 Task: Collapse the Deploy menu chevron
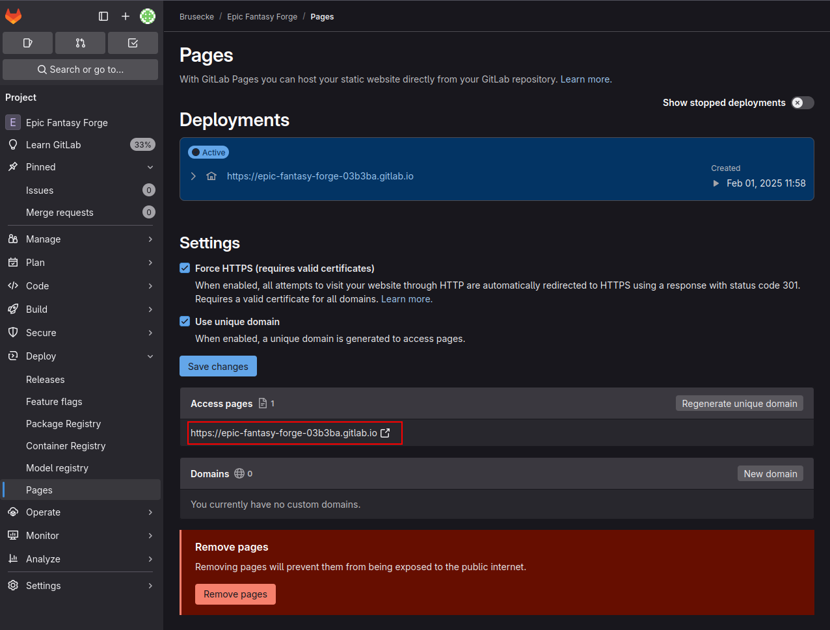(x=150, y=356)
